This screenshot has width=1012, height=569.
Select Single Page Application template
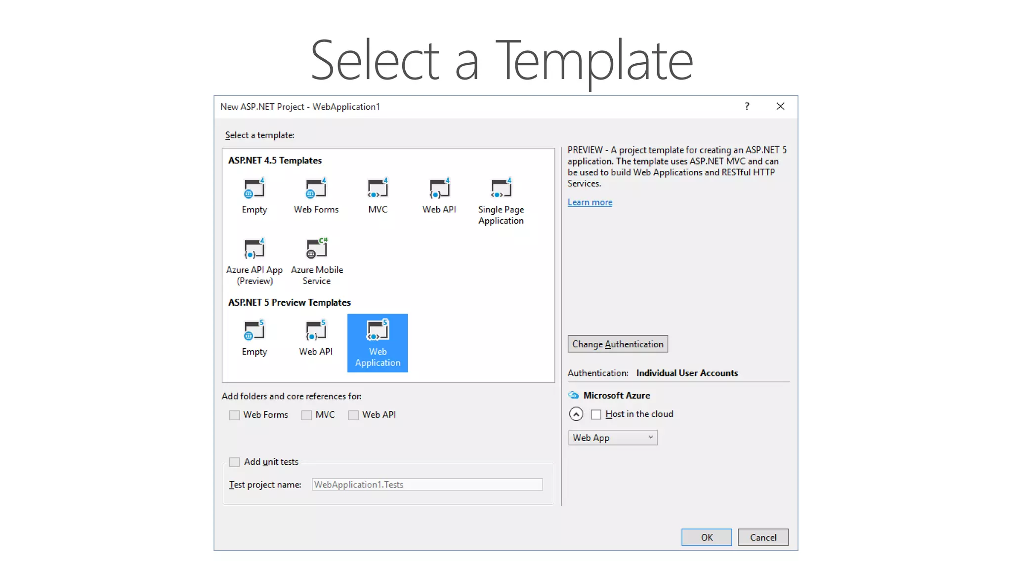[x=501, y=189]
